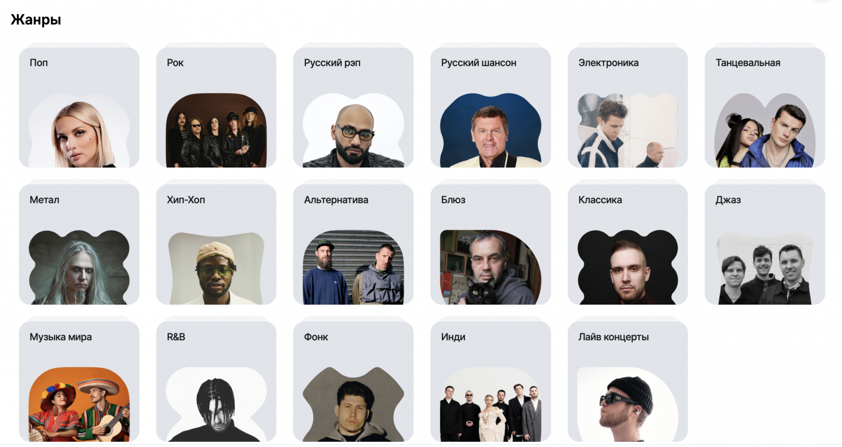Select the R&B genre card
The image size is (842, 447).
coord(216,381)
